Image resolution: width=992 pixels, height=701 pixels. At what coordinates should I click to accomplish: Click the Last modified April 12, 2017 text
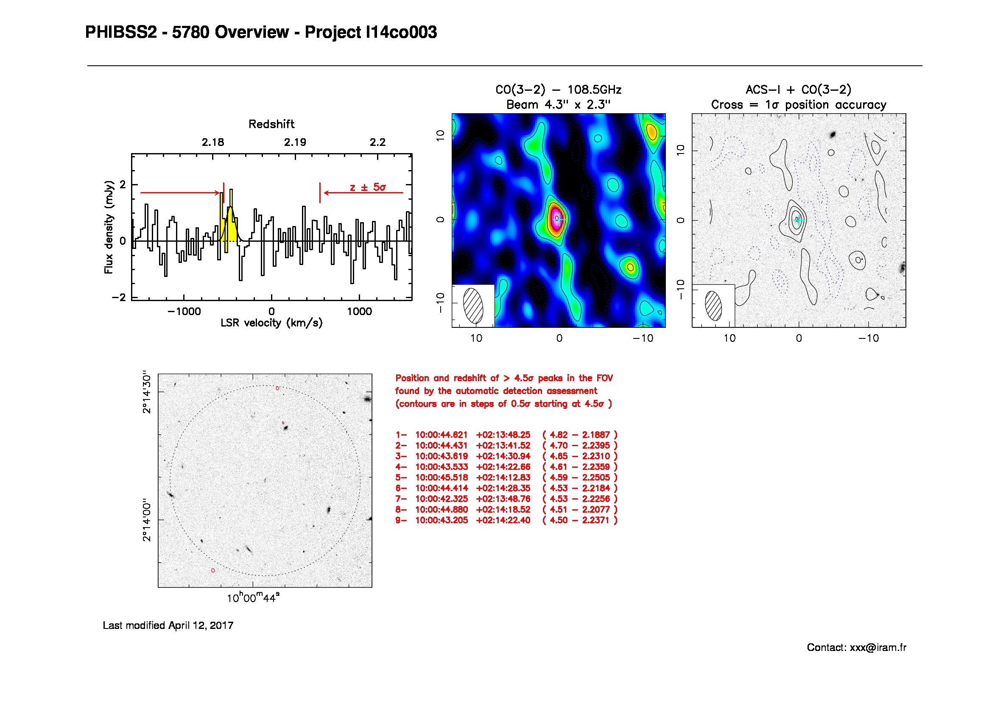click(x=168, y=626)
